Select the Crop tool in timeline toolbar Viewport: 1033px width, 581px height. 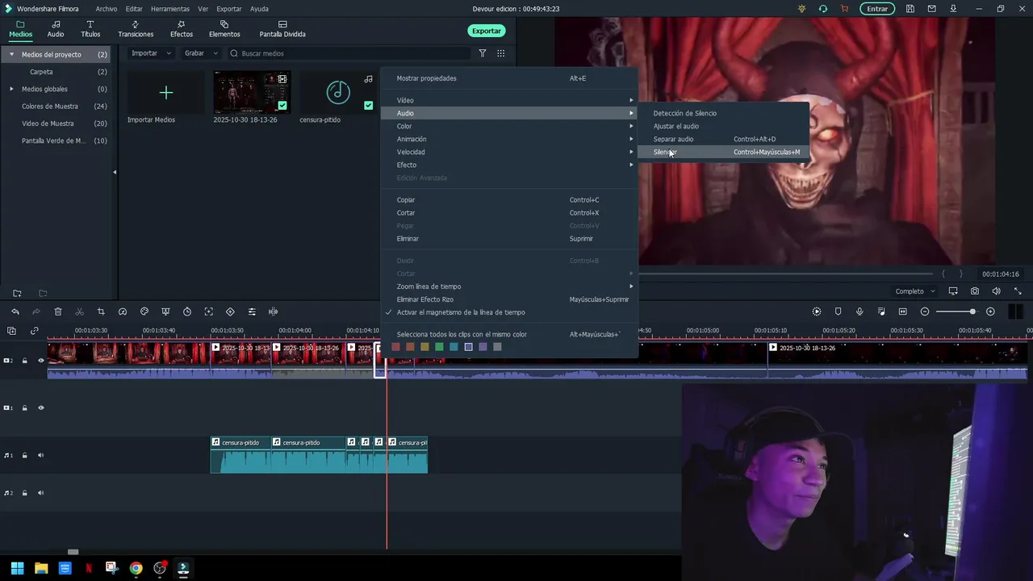(101, 311)
